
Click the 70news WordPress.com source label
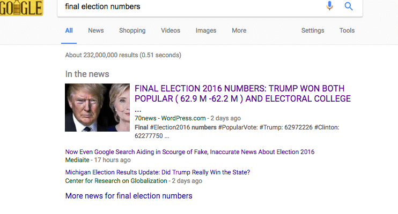coord(170,118)
